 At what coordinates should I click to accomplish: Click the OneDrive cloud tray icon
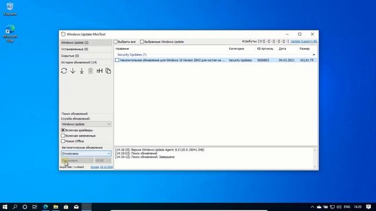319,207
